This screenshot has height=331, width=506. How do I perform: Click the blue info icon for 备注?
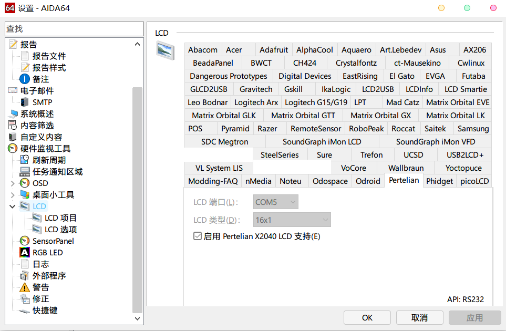tap(25, 79)
